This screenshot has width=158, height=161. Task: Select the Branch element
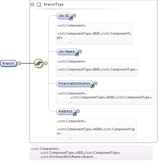pyautogui.click(x=8, y=63)
